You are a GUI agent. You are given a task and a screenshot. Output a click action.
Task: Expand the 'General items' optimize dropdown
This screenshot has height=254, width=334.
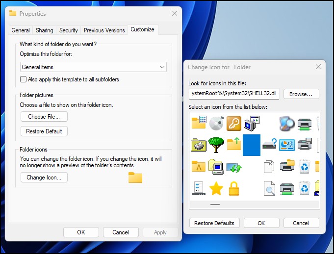(x=93, y=67)
